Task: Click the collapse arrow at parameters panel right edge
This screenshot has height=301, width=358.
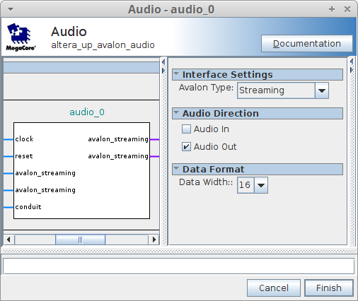Action: (x=352, y=62)
